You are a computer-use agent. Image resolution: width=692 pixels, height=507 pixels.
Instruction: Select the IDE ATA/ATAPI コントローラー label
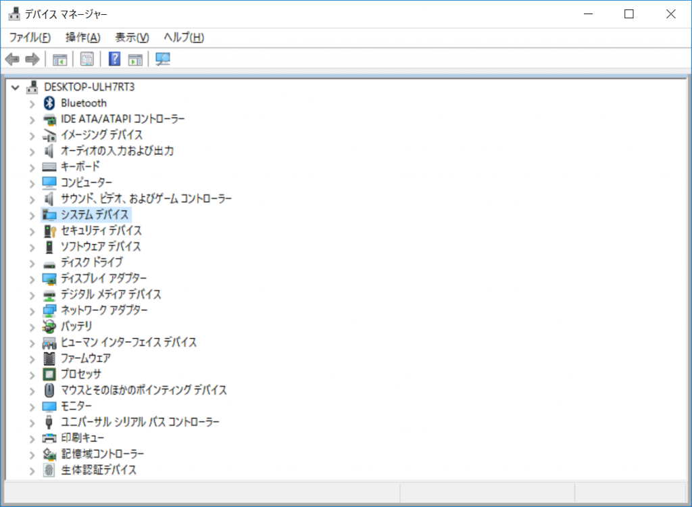pyautogui.click(x=123, y=119)
